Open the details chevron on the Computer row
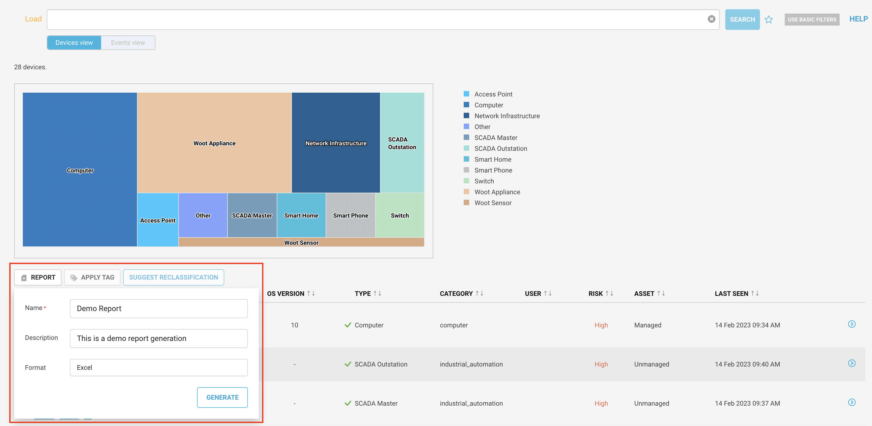 click(x=852, y=324)
